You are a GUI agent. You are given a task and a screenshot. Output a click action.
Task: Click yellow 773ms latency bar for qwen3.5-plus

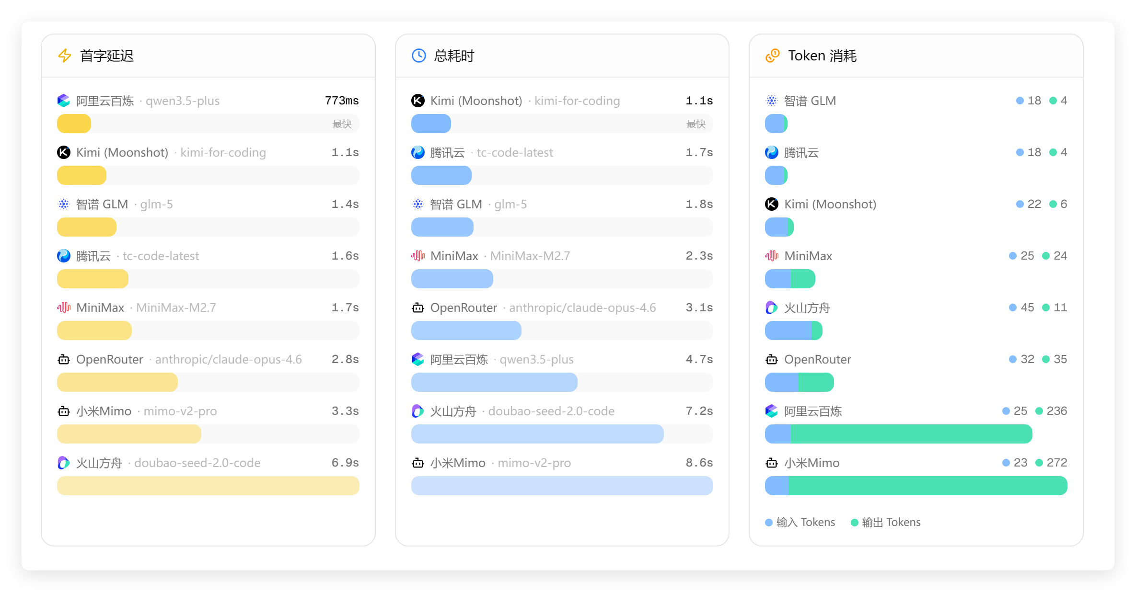74,124
